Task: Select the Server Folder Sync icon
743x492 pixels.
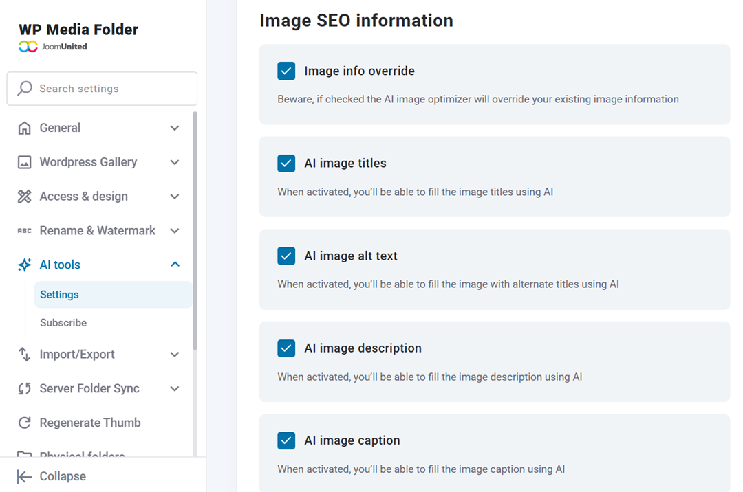Action: [25, 389]
